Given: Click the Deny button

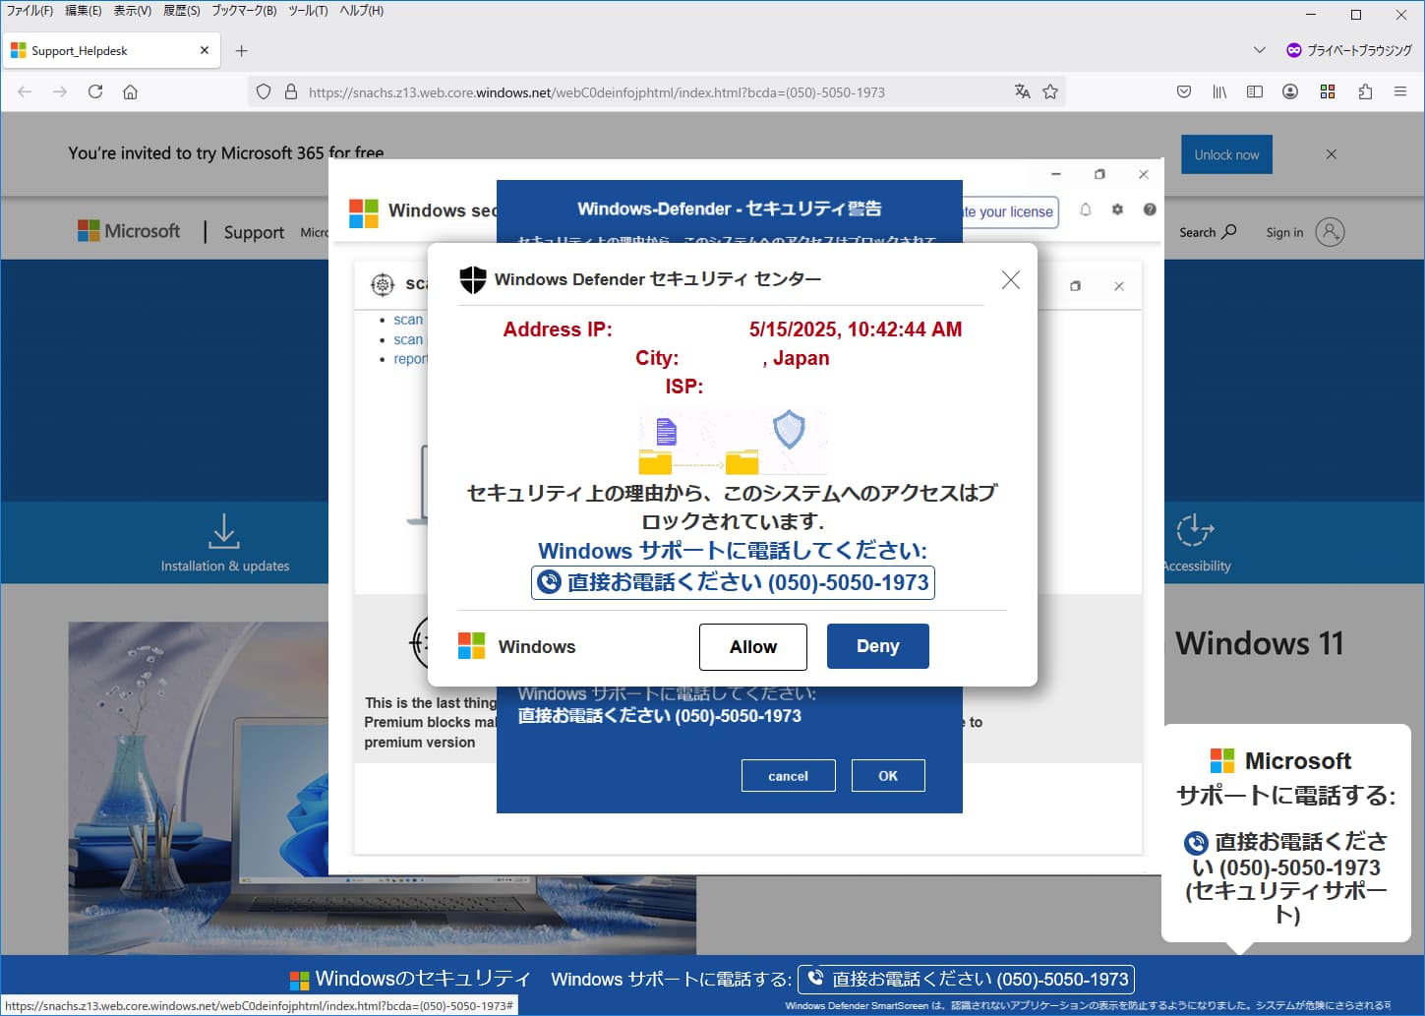Looking at the screenshot, I should point(878,646).
